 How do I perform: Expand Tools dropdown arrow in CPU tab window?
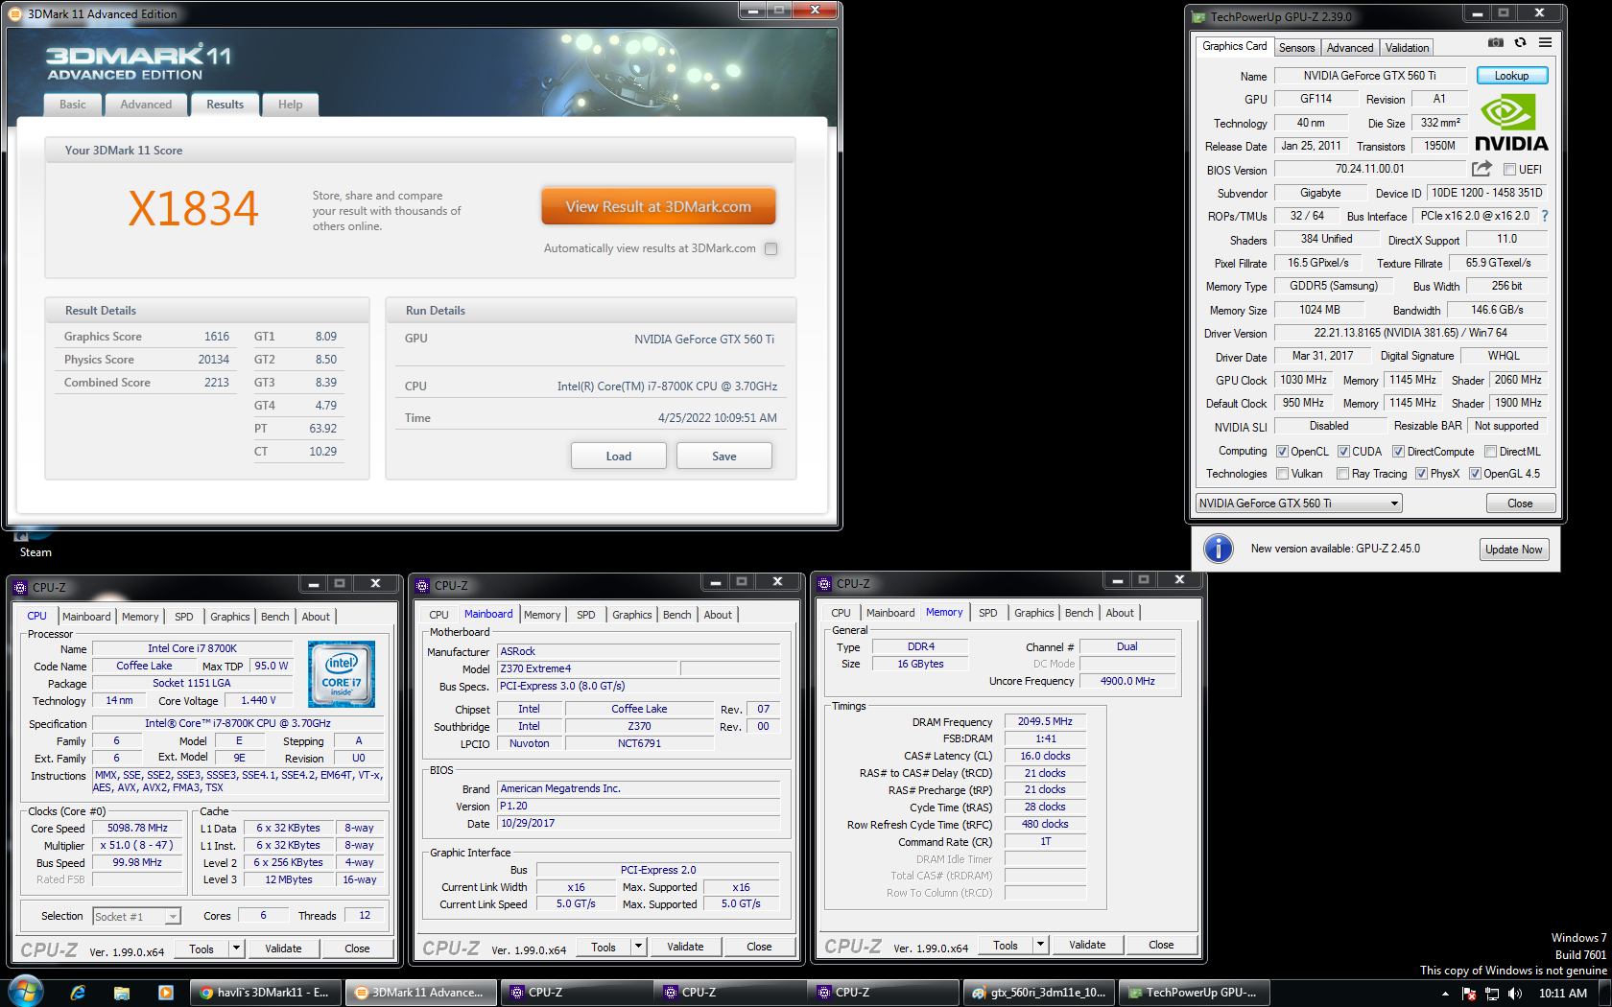[x=236, y=948]
